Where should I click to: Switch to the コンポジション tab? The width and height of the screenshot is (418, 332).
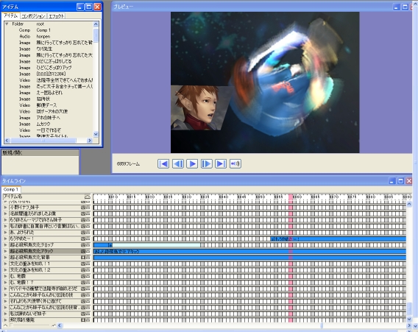(x=33, y=16)
